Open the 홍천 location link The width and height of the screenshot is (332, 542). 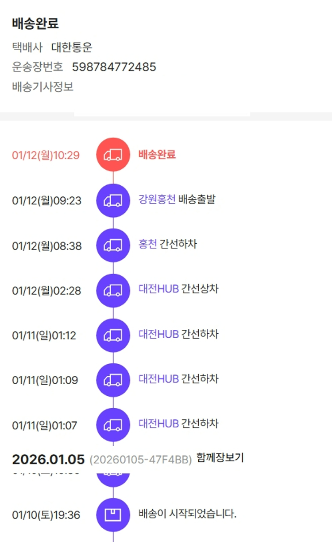(148, 244)
